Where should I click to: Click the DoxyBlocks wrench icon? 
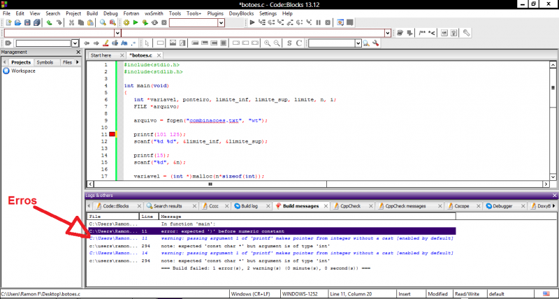point(466,33)
